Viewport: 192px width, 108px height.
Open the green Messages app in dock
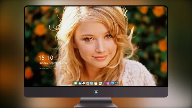[x=76, y=83]
